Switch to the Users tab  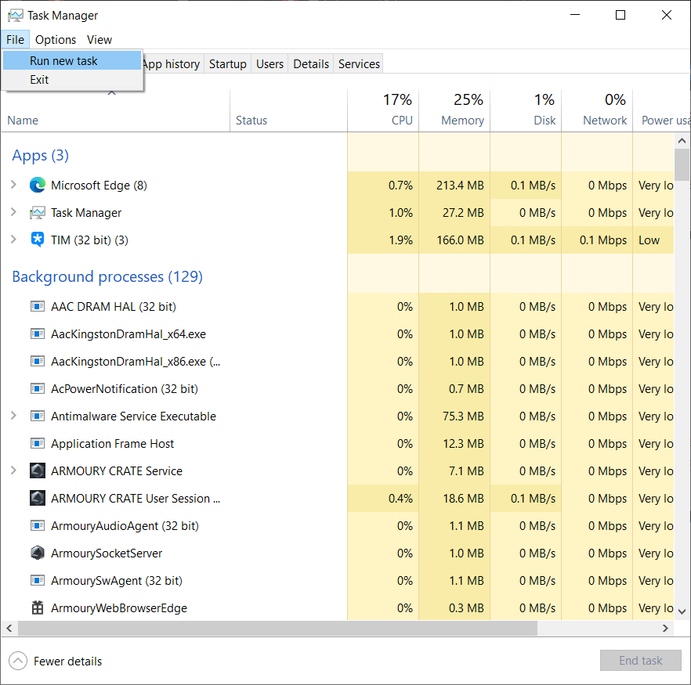coord(270,64)
